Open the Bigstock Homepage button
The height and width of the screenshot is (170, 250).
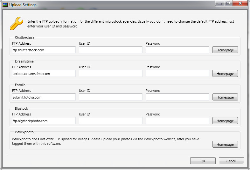click(225, 121)
